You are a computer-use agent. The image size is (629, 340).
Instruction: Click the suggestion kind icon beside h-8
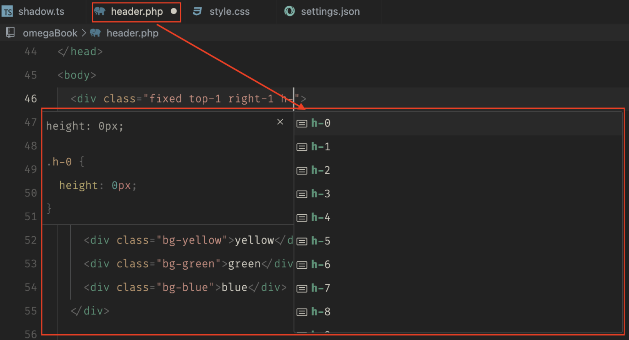pyautogui.click(x=302, y=311)
